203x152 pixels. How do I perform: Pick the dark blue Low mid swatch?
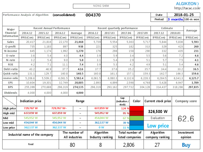137,123
